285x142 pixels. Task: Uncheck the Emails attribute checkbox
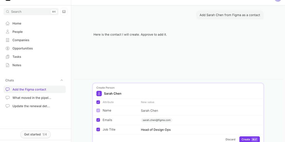98,120
